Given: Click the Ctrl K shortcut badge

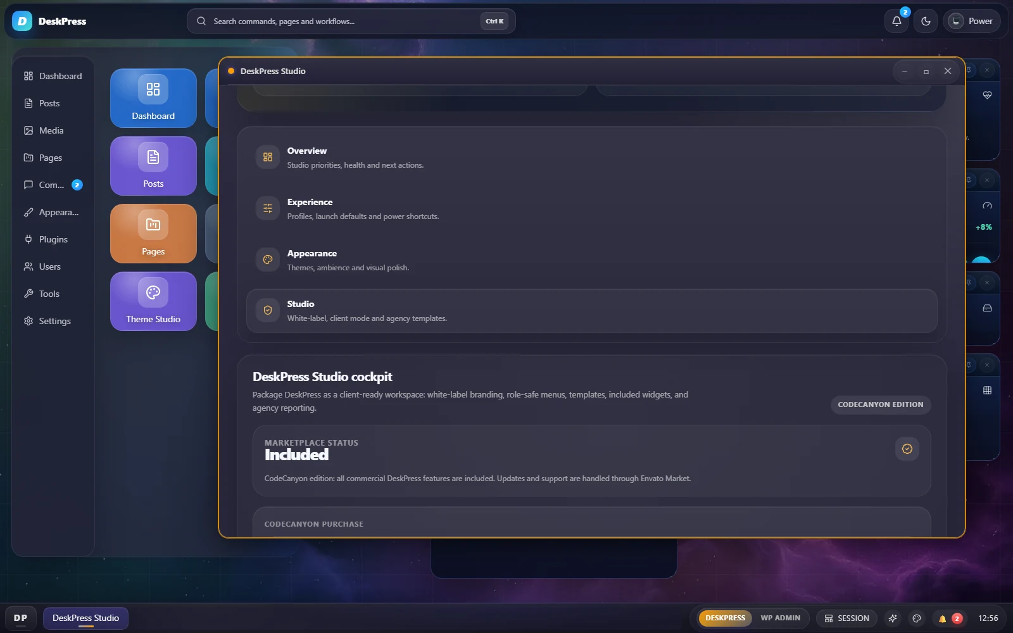Looking at the screenshot, I should click(494, 21).
